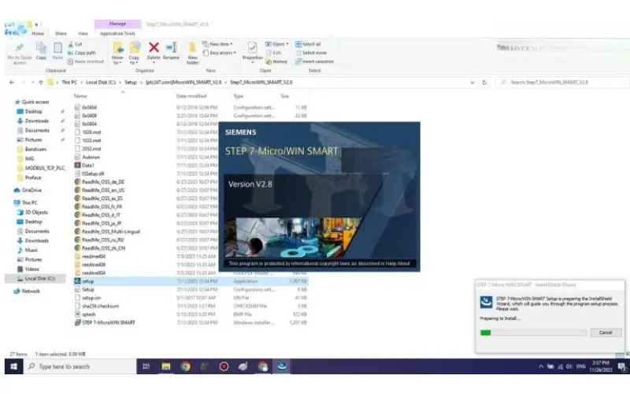Select Bandicam folder in sidebar
The height and width of the screenshot is (394, 630).
[x=35, y=149]
